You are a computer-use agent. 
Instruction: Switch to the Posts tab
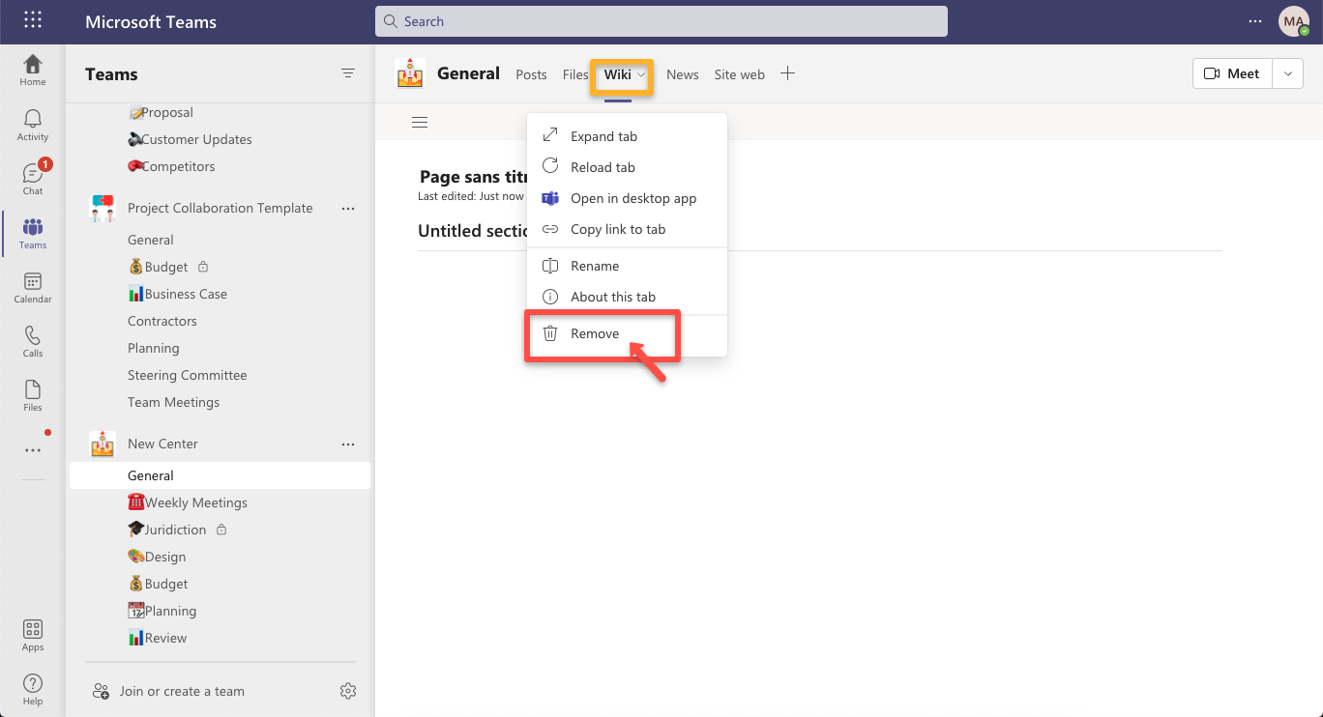click(531, 74)
